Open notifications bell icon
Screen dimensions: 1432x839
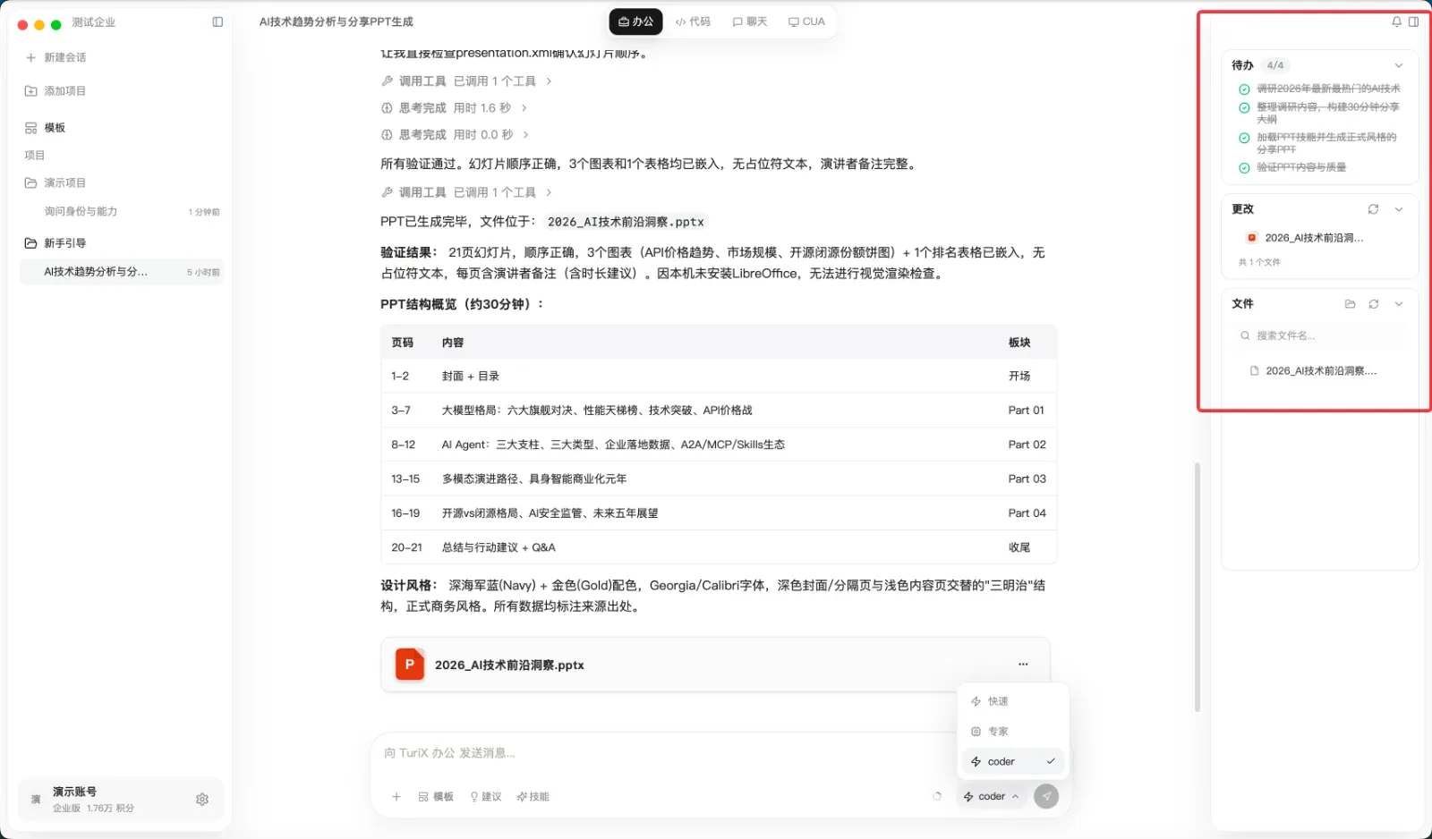[x=1396, y=21]
